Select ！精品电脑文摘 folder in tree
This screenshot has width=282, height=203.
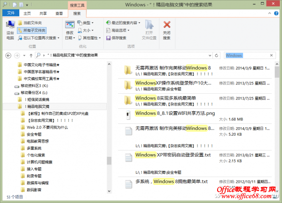click(55, 106)
